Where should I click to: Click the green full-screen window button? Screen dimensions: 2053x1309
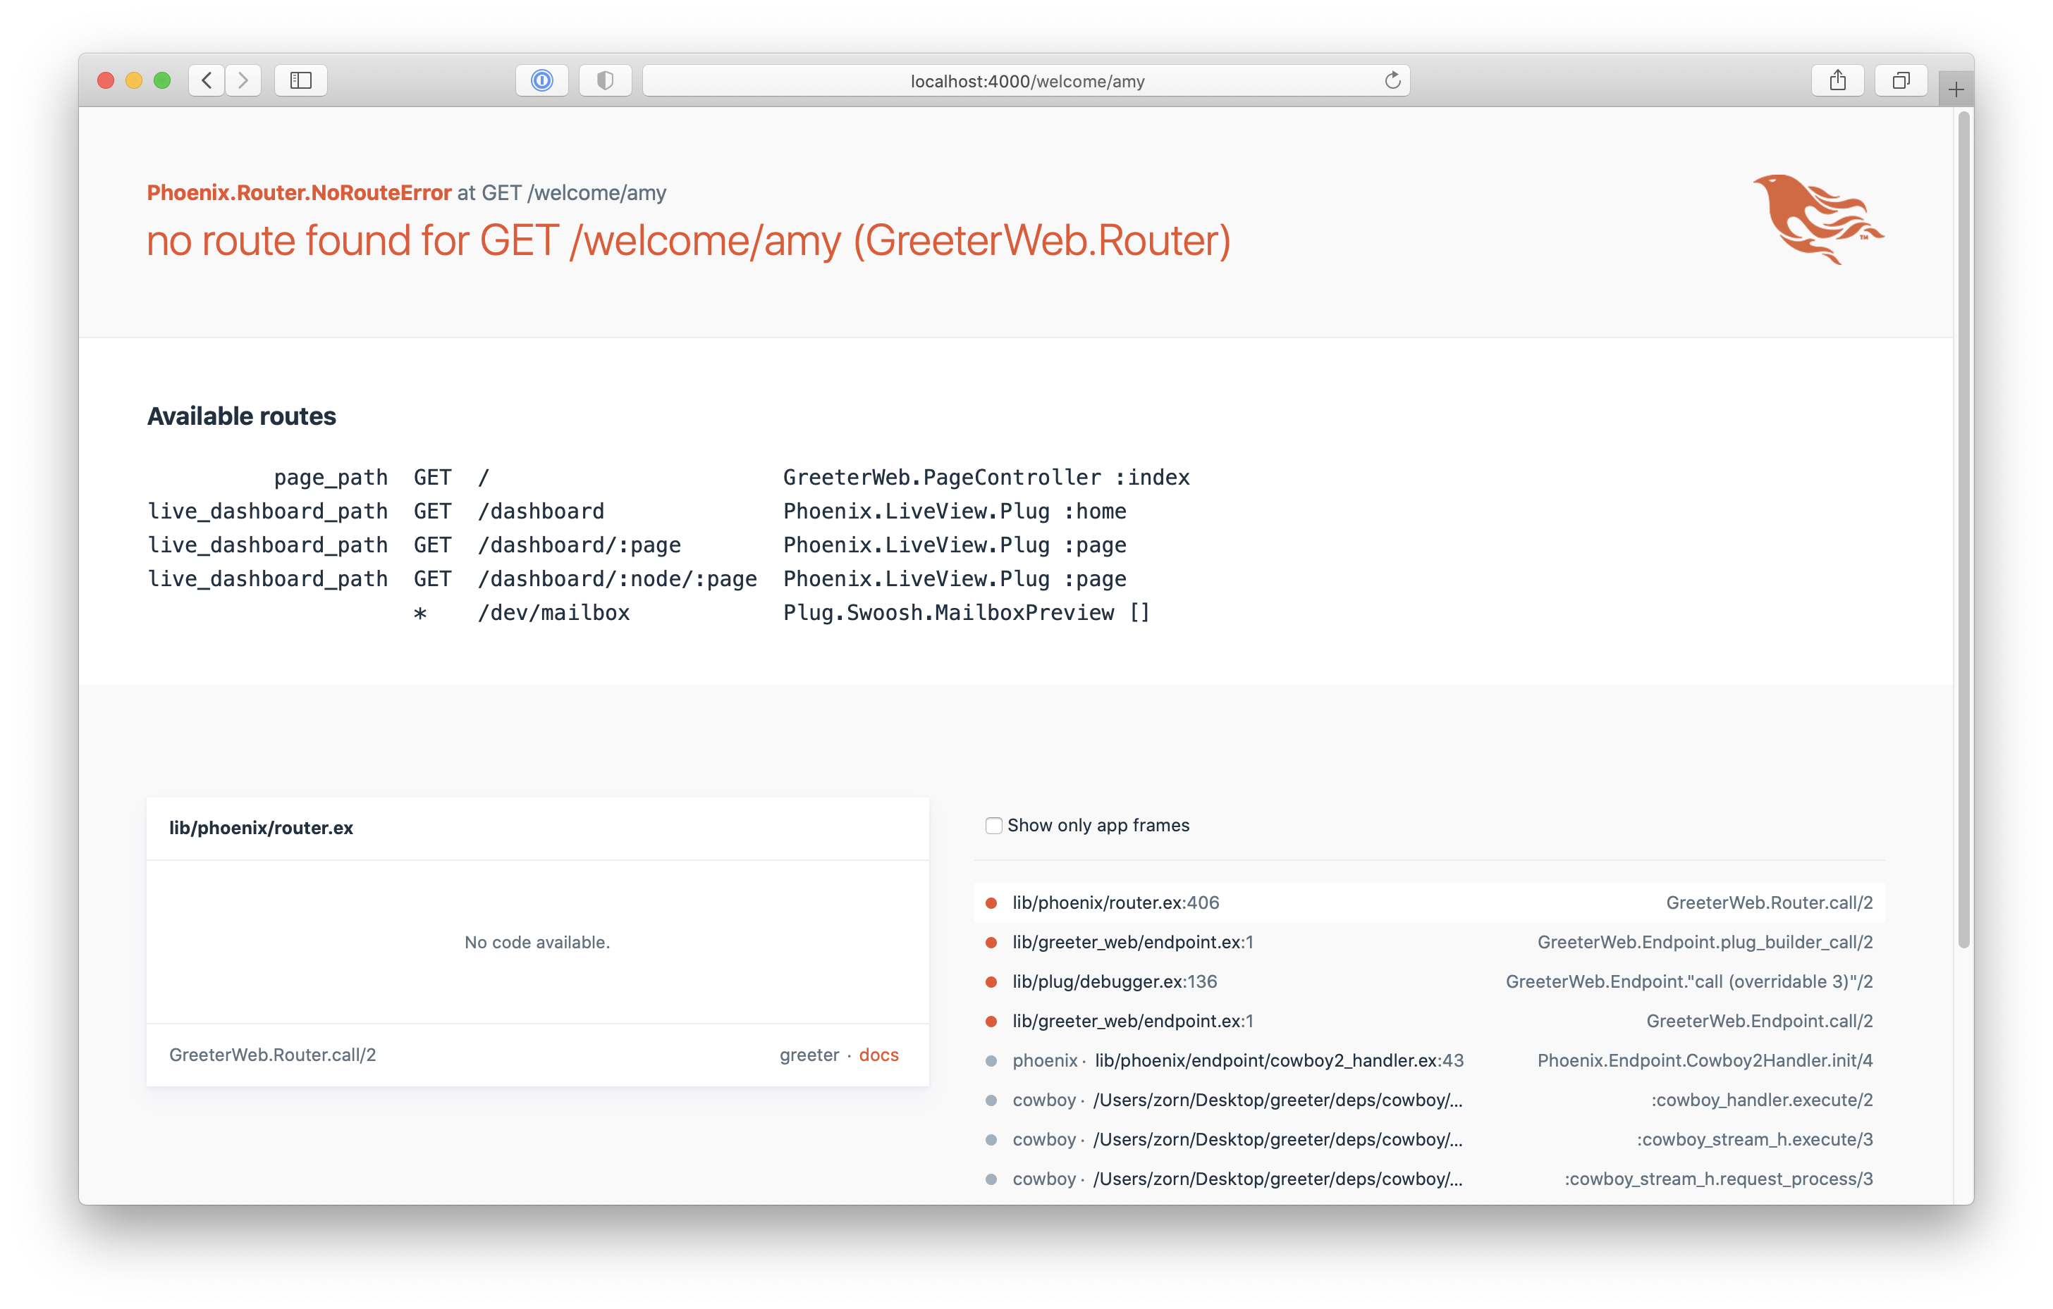coord(162,81)
